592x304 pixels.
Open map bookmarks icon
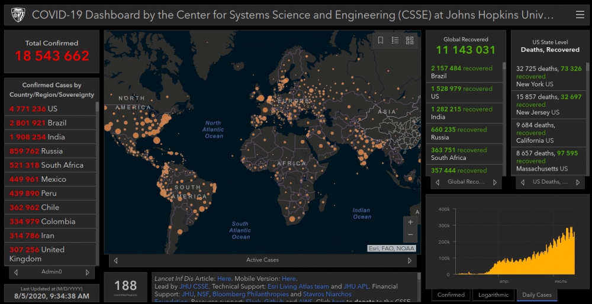pyautogui.click(x=381, y=40)
